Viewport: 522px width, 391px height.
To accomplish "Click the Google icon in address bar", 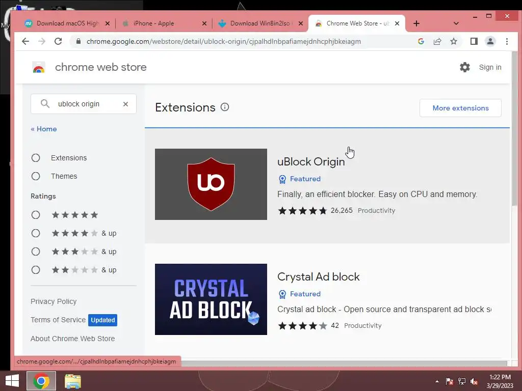I will click(x=421, y=41).
